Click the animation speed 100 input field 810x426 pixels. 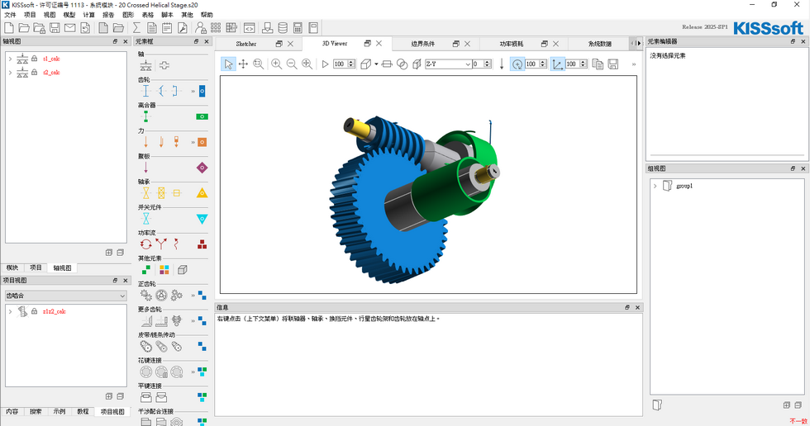[340, 64]
